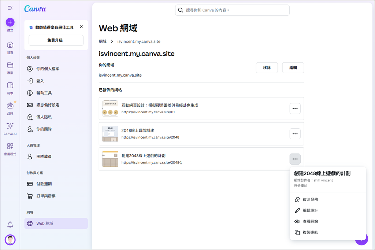Click the title 2048線上遊戲創建
The width and height of the screenshot is (375, 250).
tap(138, 130)
